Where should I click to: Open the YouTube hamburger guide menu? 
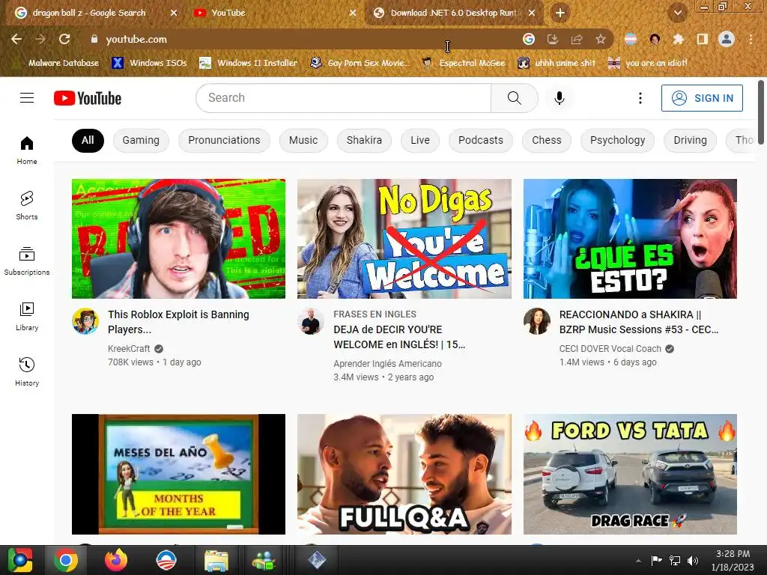(27, 98)
